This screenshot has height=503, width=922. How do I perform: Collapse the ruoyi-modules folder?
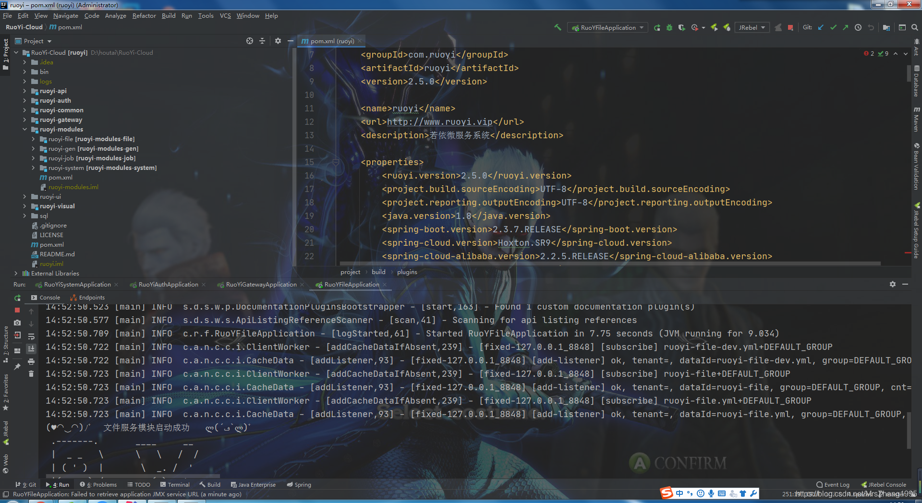25,129
